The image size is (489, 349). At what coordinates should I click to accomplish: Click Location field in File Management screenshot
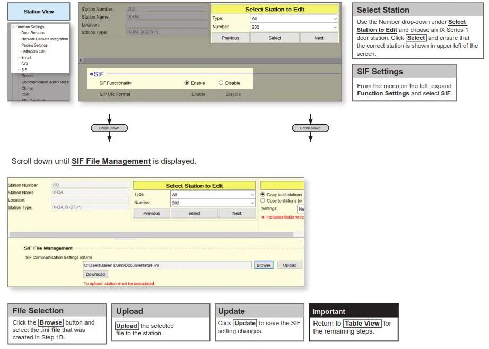click(90, 199)
